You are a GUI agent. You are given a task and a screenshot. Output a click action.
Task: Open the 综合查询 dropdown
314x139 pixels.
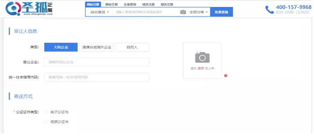[x=100, y=12]
